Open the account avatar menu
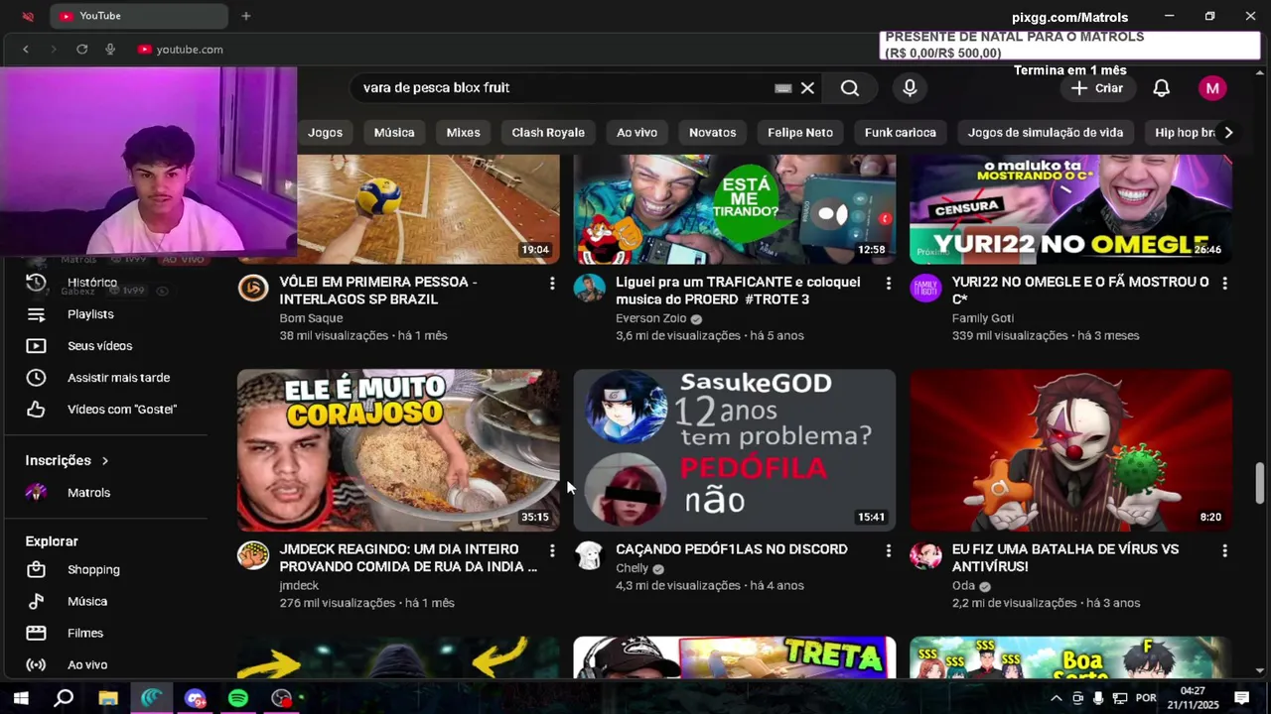Image resolution: width=1271 pixels, height=714 pixels. click(x=1212, y=88)
